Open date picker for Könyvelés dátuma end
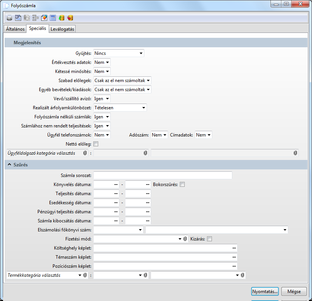 [x=148, y=185]
